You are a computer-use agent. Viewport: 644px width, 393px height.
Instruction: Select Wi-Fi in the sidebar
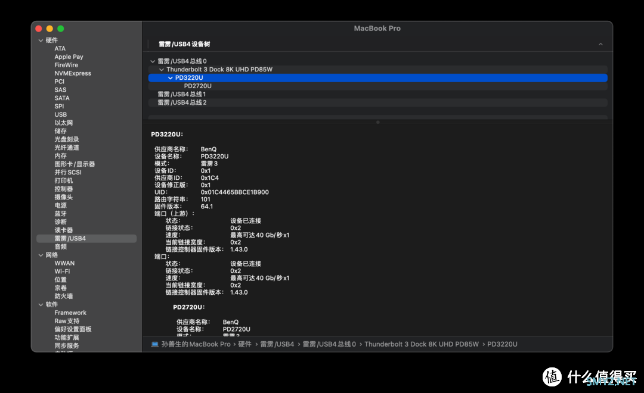pyautogui.click(x=62, y=271)
